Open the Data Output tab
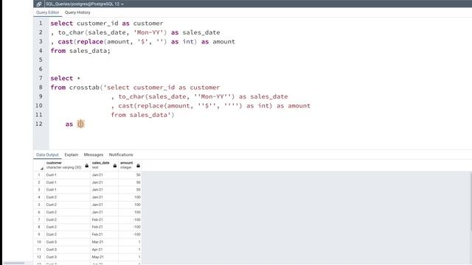Viewport: 472px width, 265px height. pyautogui.click(x=47, y=155)
